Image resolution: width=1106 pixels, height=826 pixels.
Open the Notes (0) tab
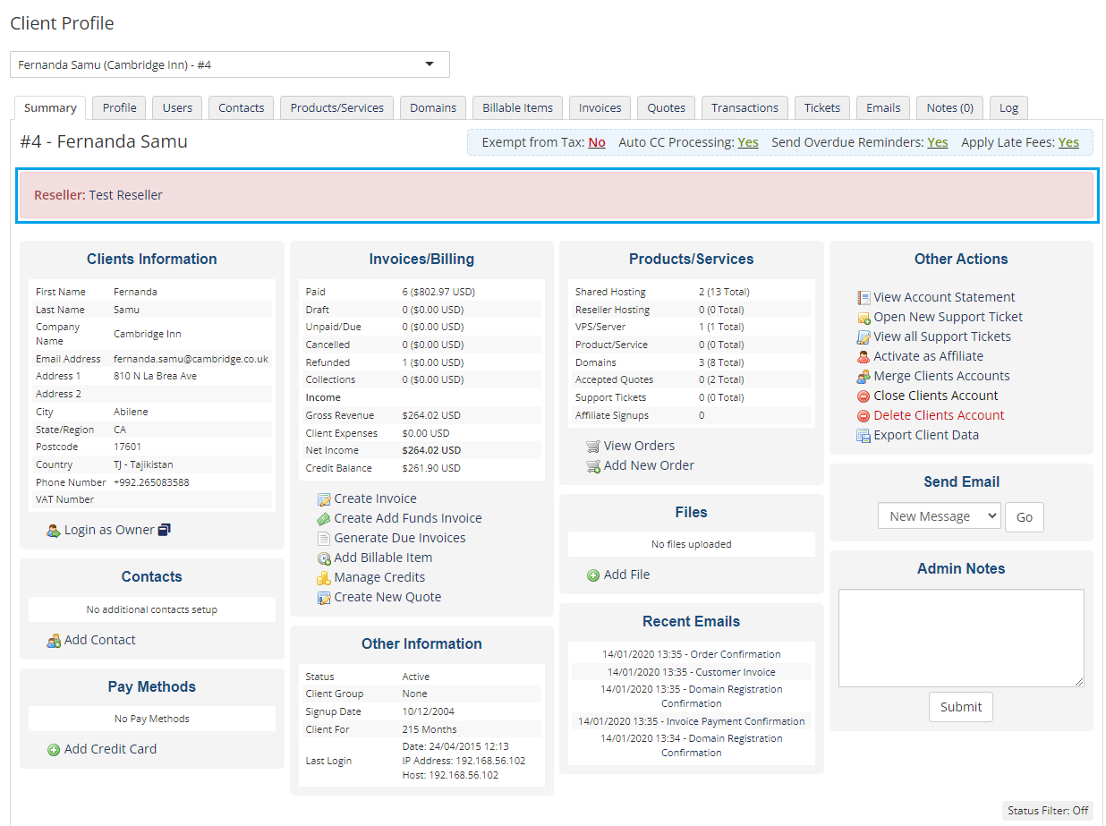click(x=950, y=107)
